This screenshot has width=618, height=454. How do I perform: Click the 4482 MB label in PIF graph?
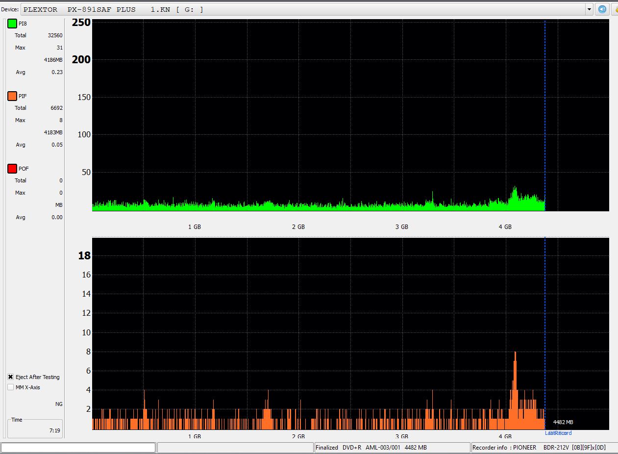563,422
